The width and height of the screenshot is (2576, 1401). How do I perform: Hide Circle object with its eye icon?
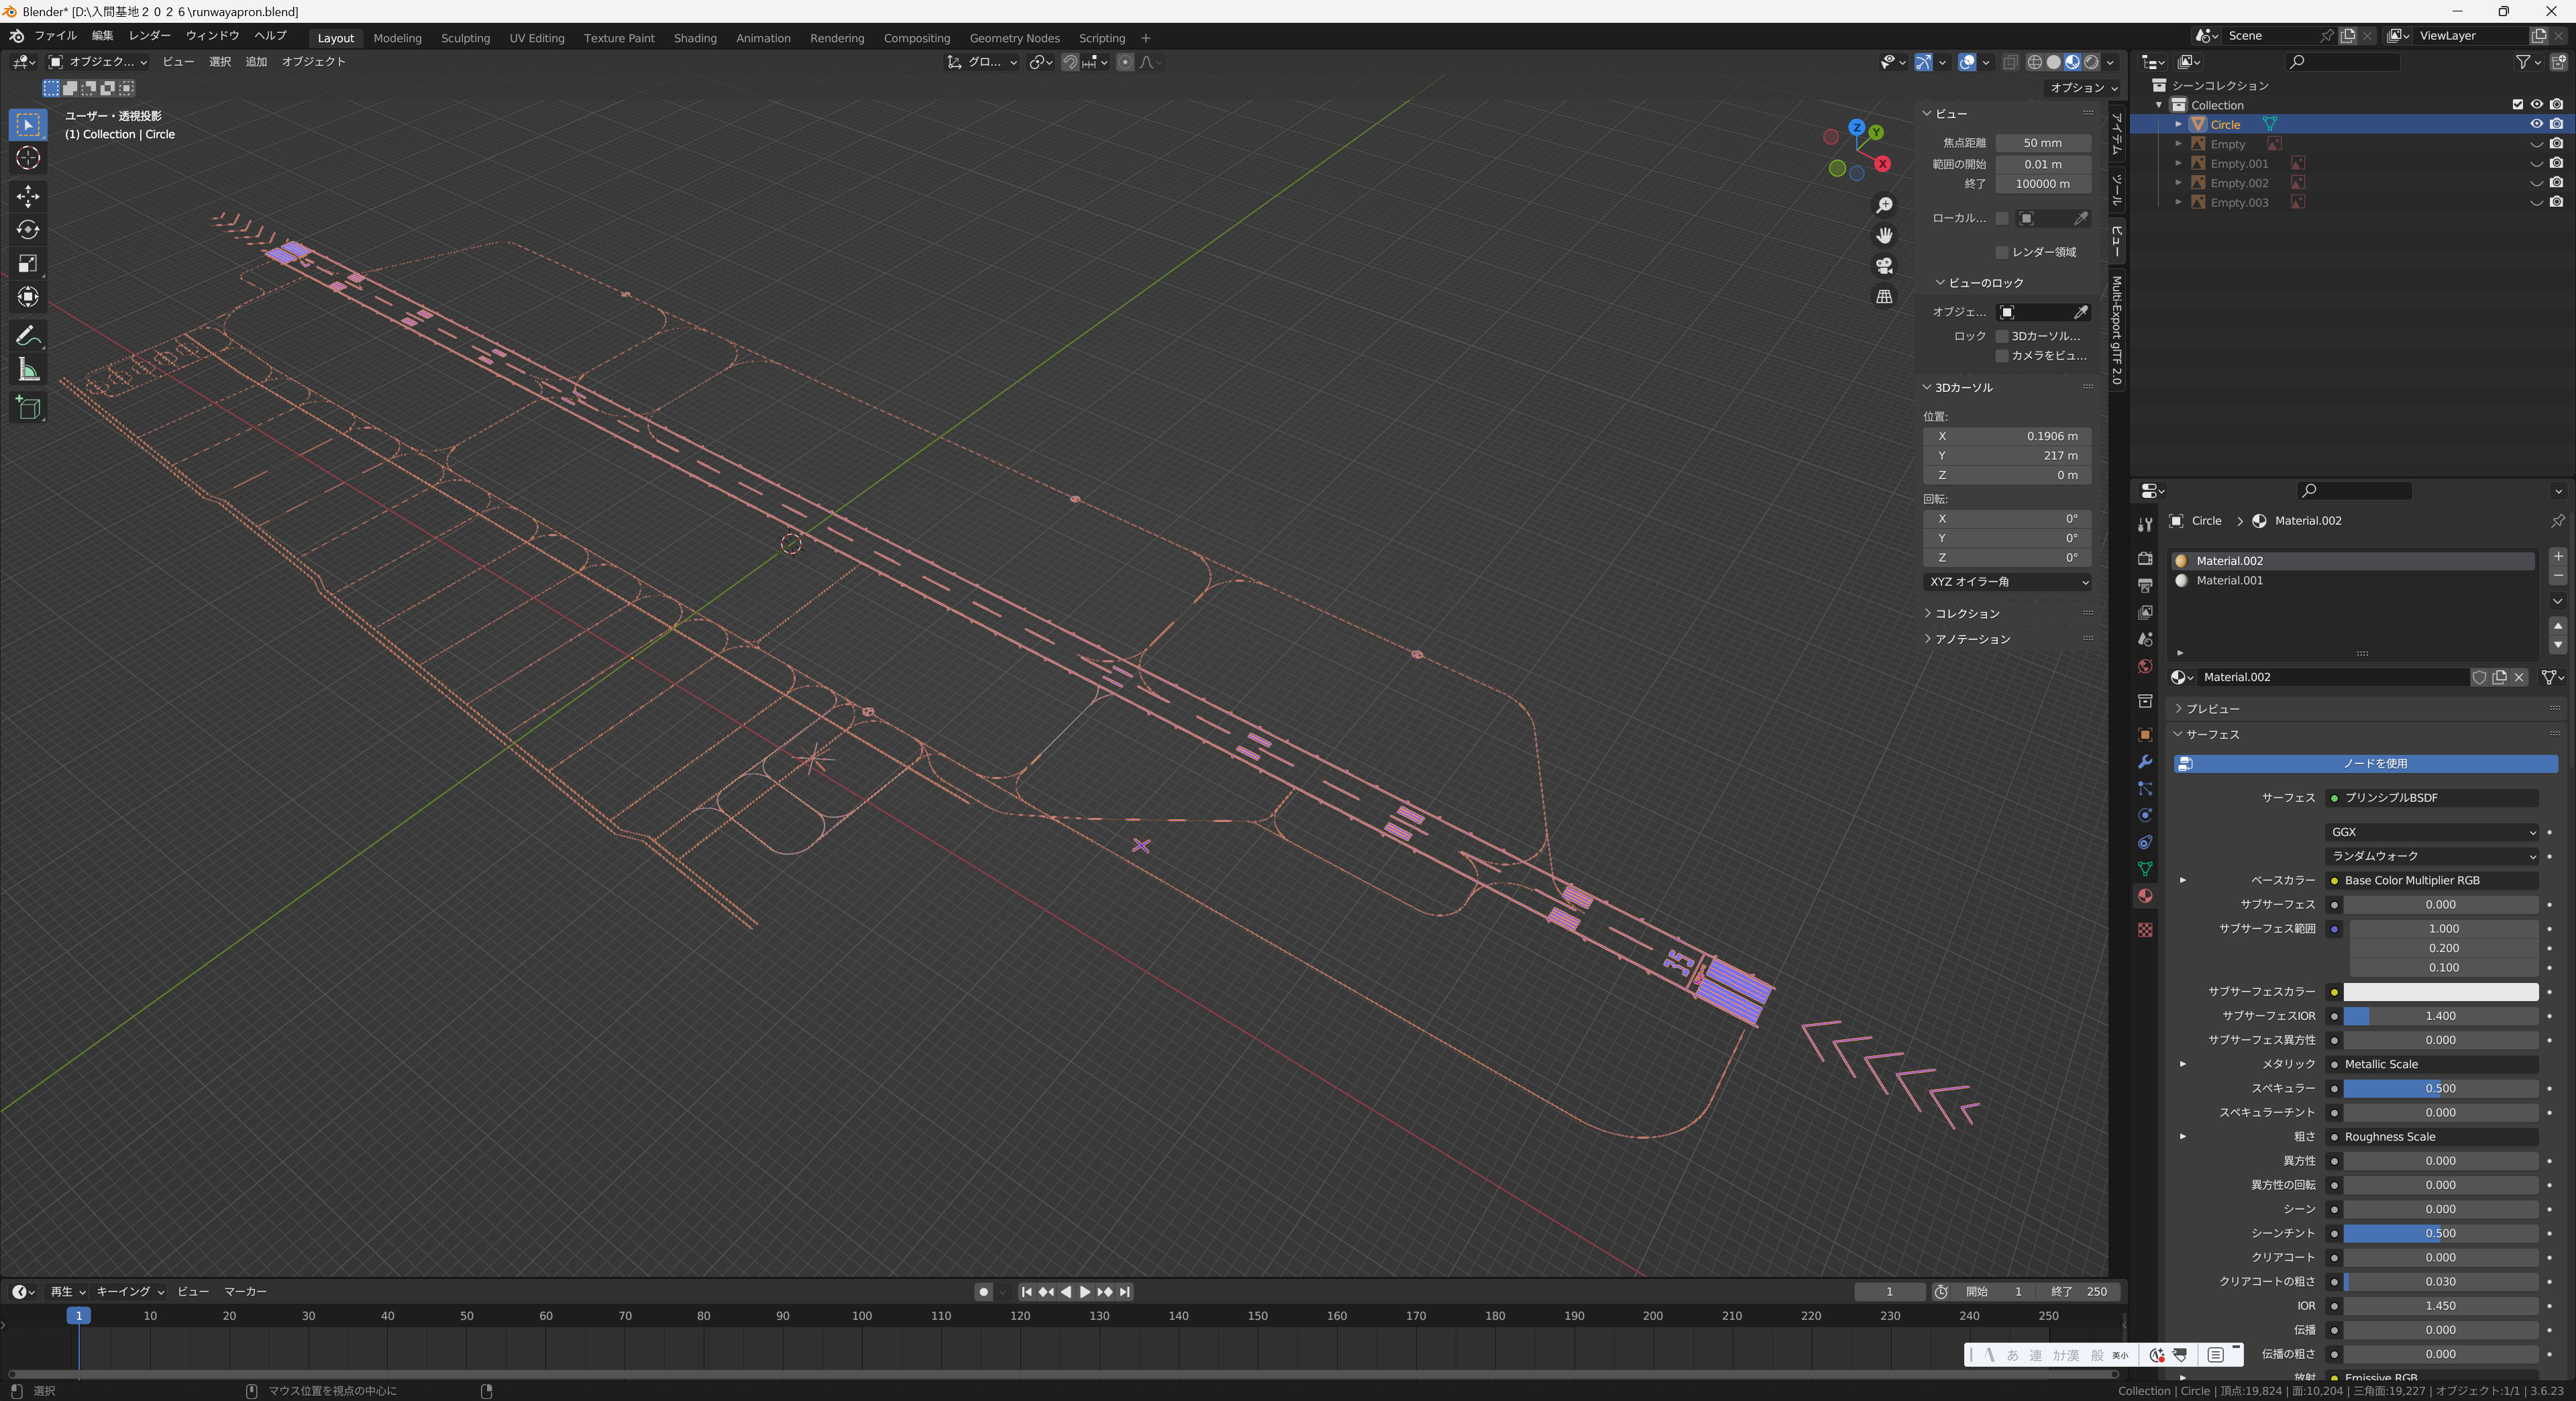coord(2537,124)
